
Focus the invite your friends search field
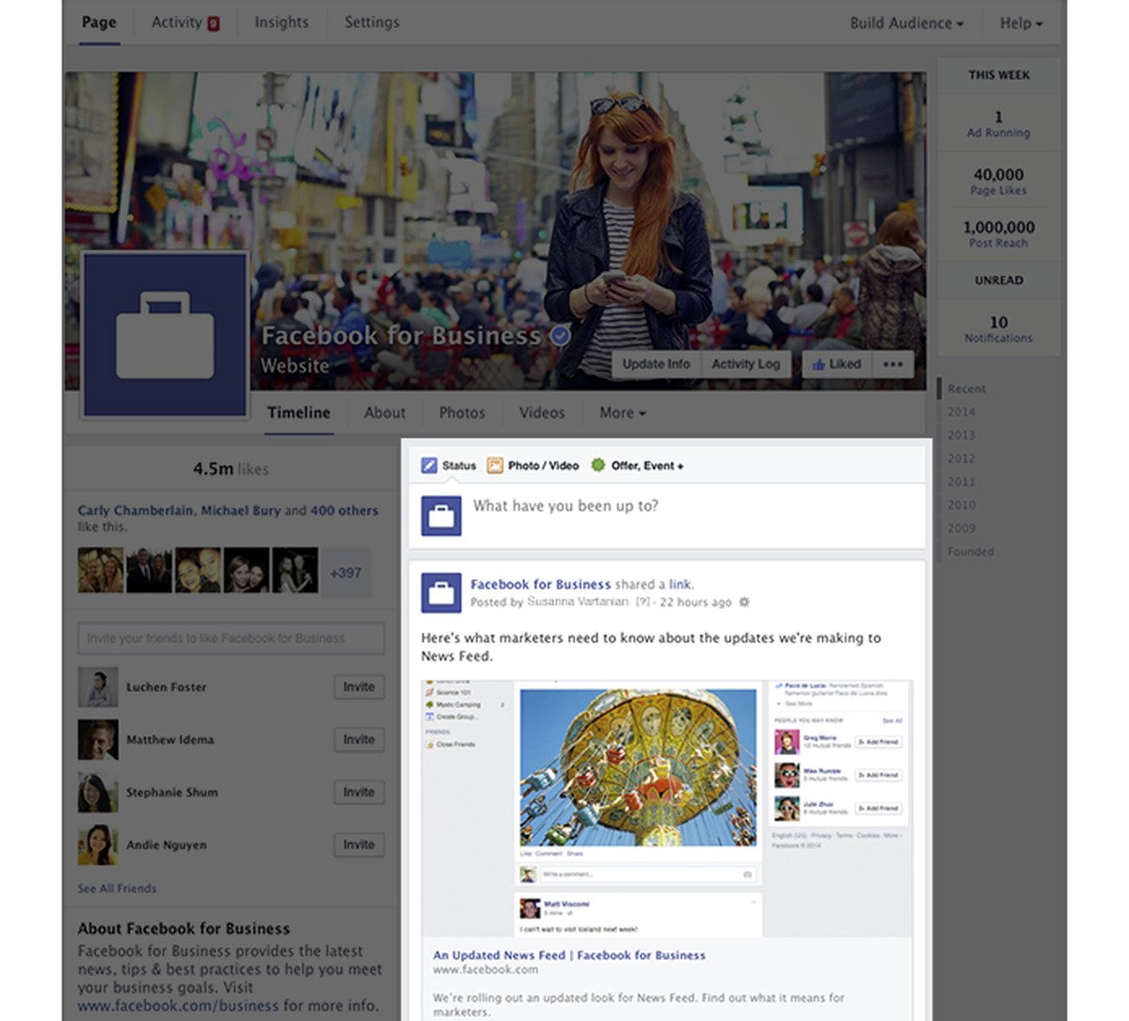pyautogui.click(x=231, y=638)
